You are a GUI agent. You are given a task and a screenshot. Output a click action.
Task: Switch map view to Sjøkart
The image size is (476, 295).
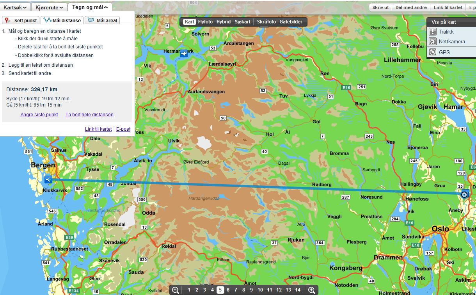243,22
